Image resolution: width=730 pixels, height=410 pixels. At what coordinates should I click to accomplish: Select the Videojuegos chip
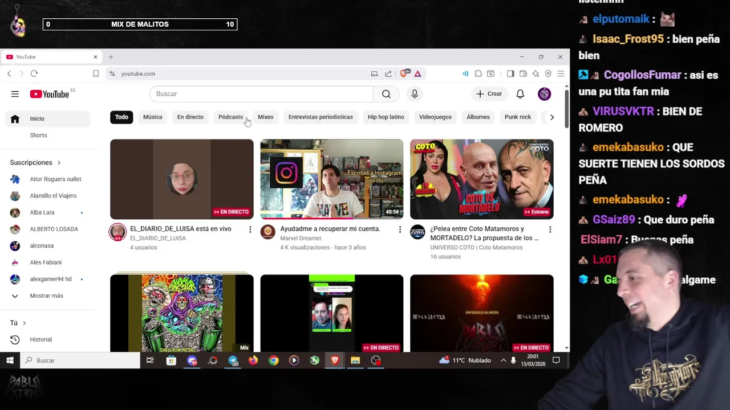point(435,117)
